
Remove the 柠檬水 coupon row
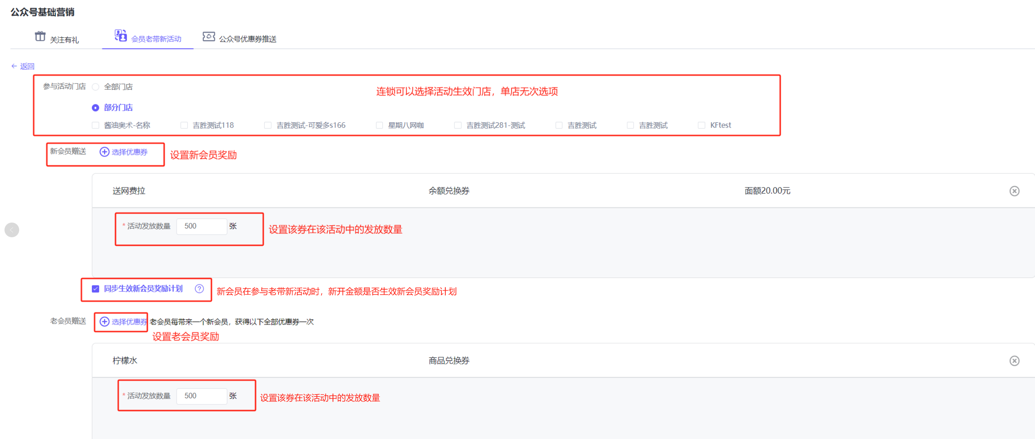pyautogui.click(x=1014, y=361)
